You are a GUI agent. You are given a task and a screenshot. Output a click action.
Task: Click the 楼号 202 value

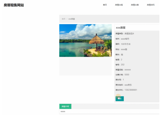pos(123,65)
